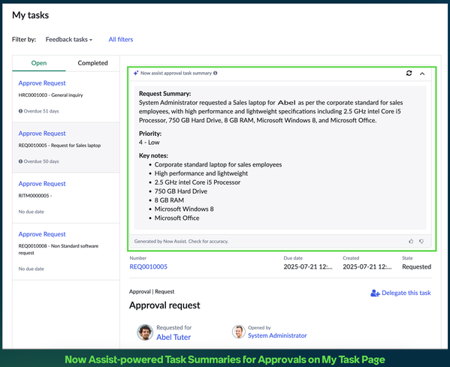Switch to the Completed tab

click(x=92, y=63)
